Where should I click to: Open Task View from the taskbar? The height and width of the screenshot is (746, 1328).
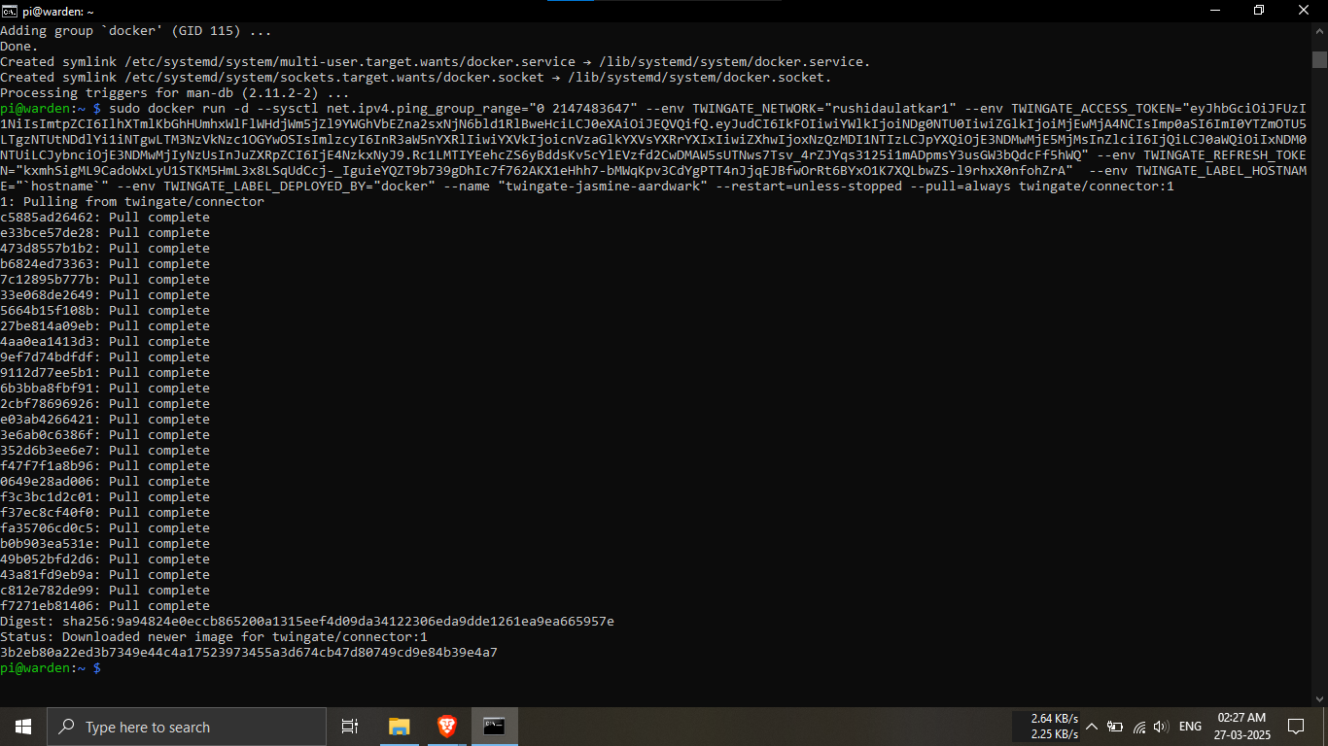click(x=350, y=727)
